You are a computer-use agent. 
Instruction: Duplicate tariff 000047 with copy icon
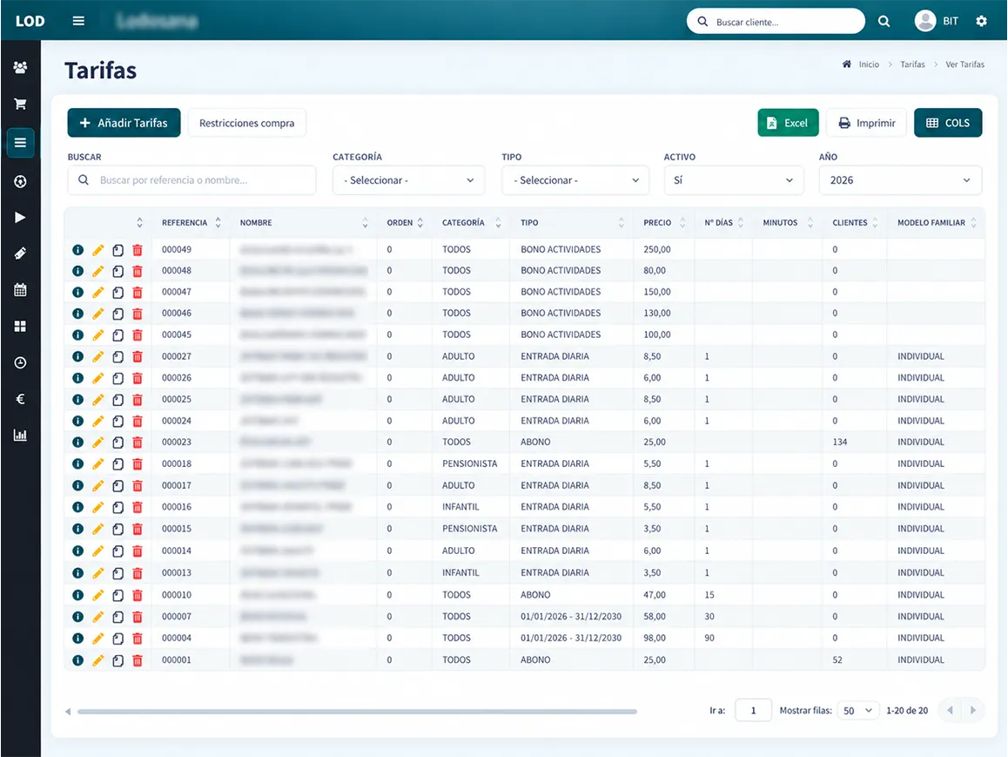click(x=118, y=293)
